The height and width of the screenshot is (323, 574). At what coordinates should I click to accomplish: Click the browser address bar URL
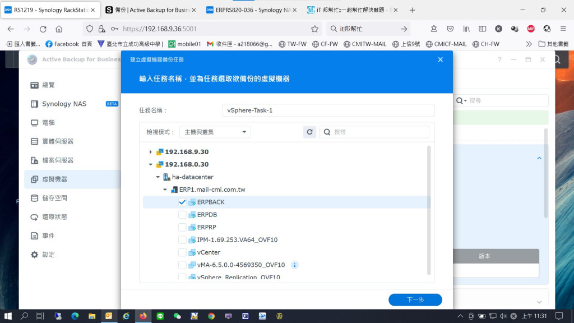(160, 29)
